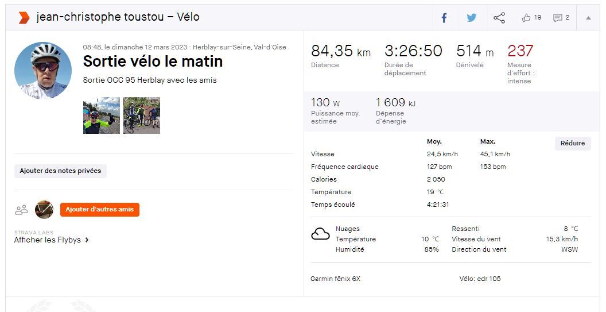Click Ajouter des notes privées button
Image resolution: width=606 pixels, height=312 pixels.
coord(60,171)
